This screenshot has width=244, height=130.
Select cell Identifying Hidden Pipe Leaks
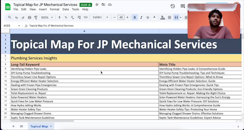(84, 69)
